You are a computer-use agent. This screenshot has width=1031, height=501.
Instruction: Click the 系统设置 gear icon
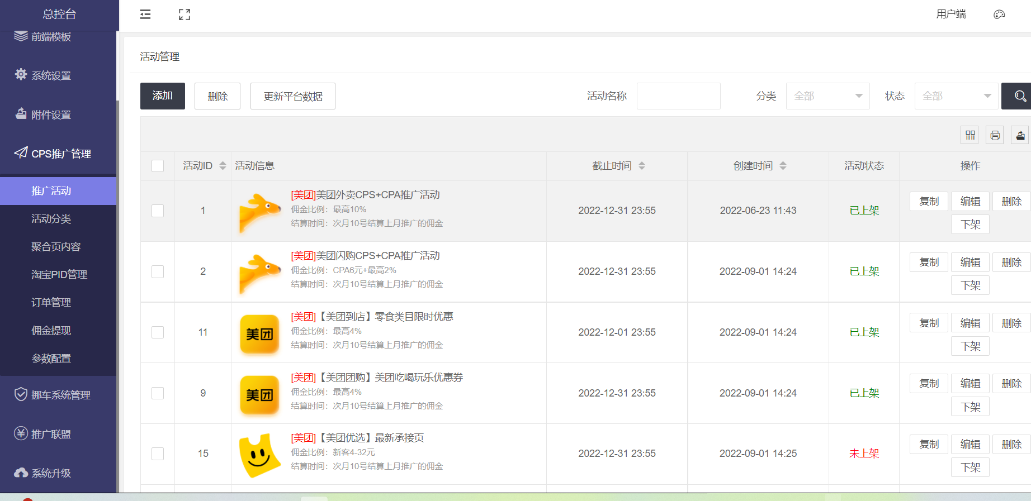point(21,74)
